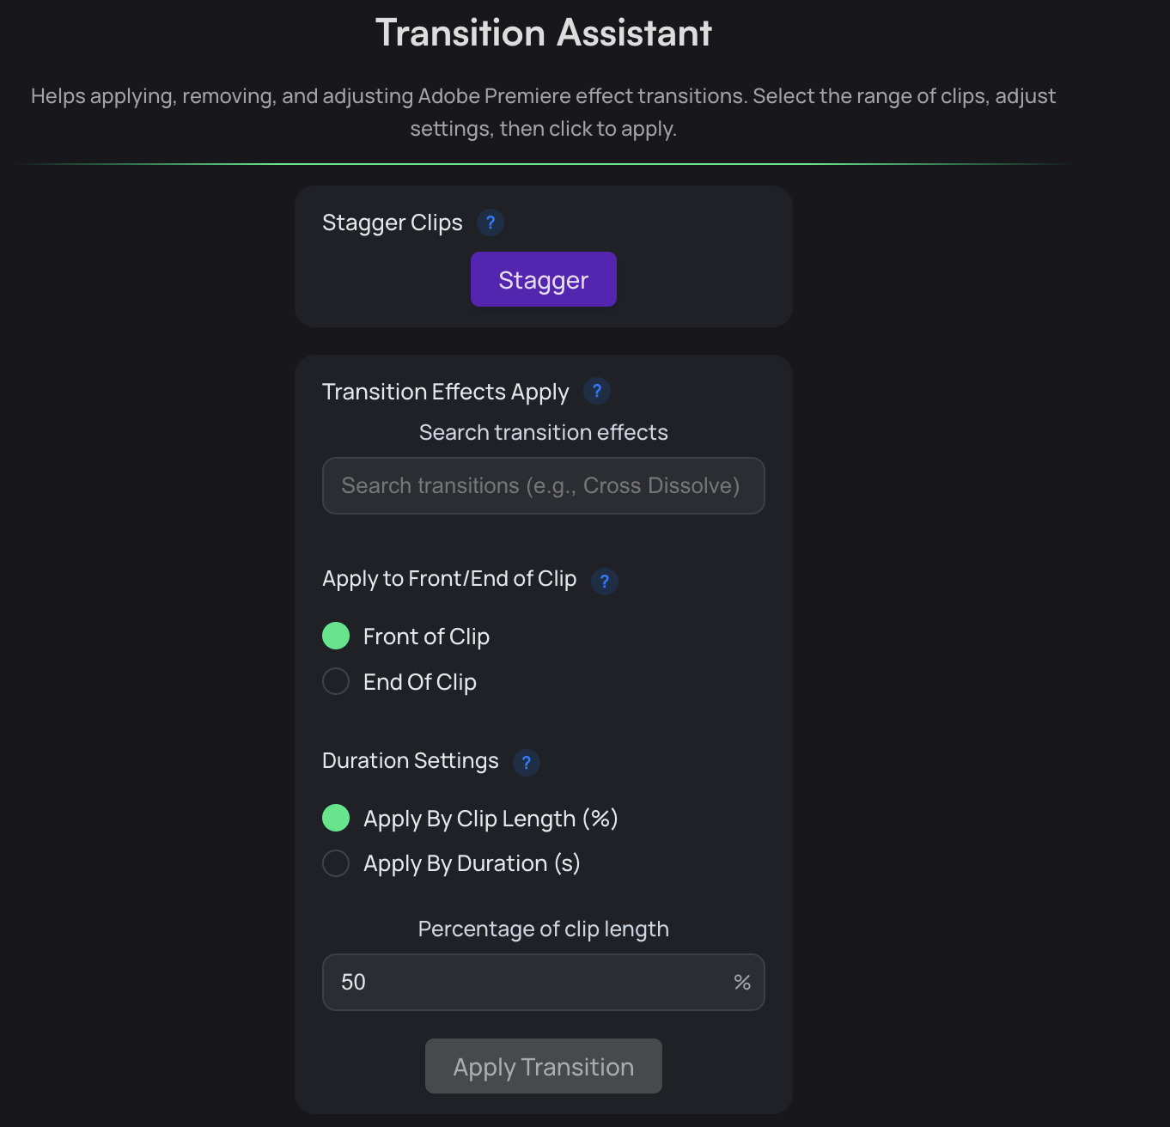Choose Apply By Duration (s) option

[336, 863]
